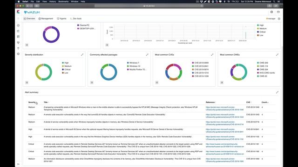Open reference link for CVE-2019-0716
The height and width of the screenshot is (167, 298).
pos(224,123)
